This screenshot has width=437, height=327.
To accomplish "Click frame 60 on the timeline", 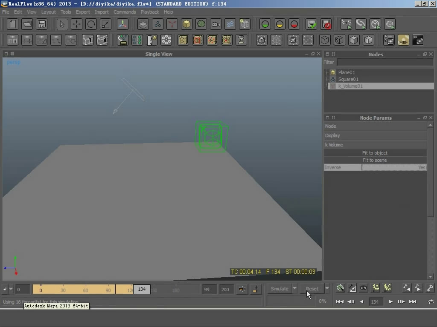I will click(85, 290).
